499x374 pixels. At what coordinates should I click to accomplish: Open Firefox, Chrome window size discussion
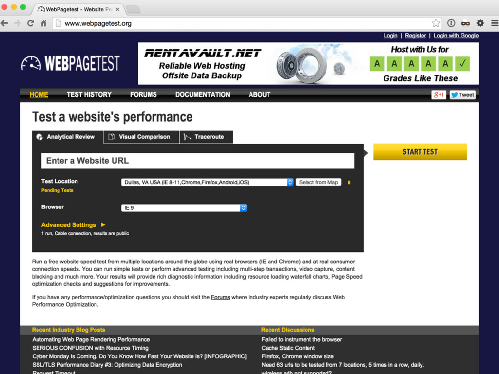pyautogui.click(x=298, y=356)
